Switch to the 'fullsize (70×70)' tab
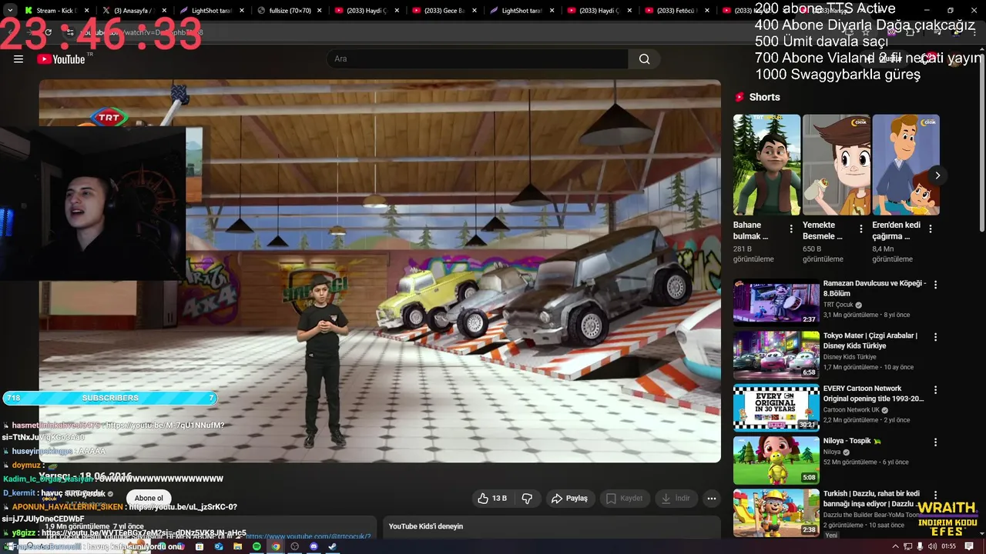986x554 pixels. 288,11
